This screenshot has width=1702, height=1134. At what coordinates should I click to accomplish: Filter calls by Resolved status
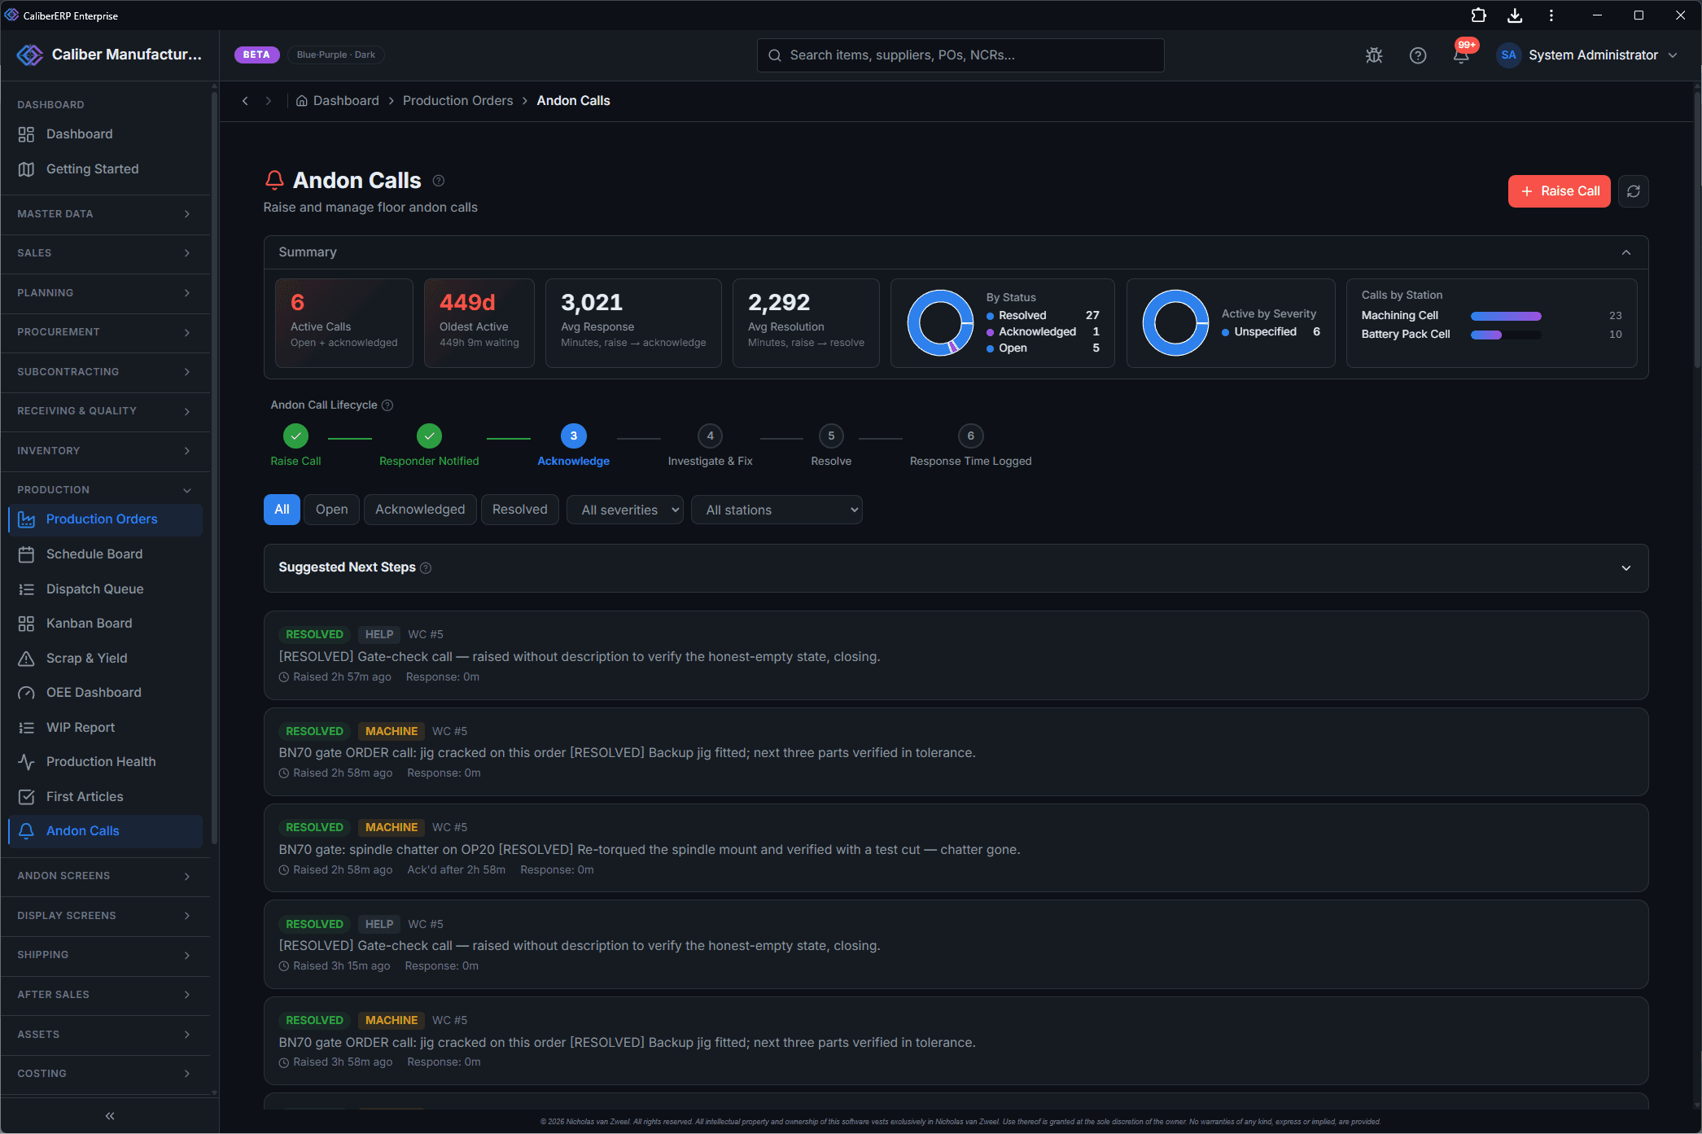[519, 510]
